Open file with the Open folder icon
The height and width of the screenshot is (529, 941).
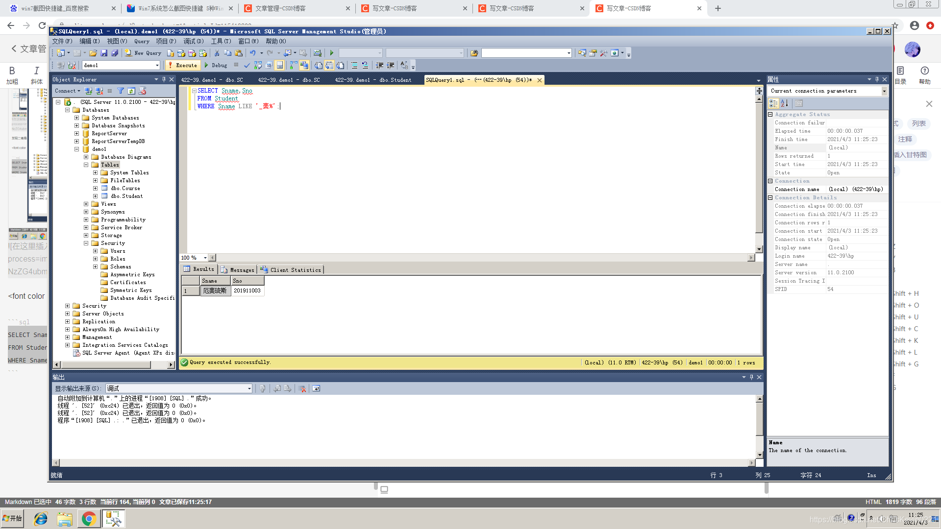93,53
